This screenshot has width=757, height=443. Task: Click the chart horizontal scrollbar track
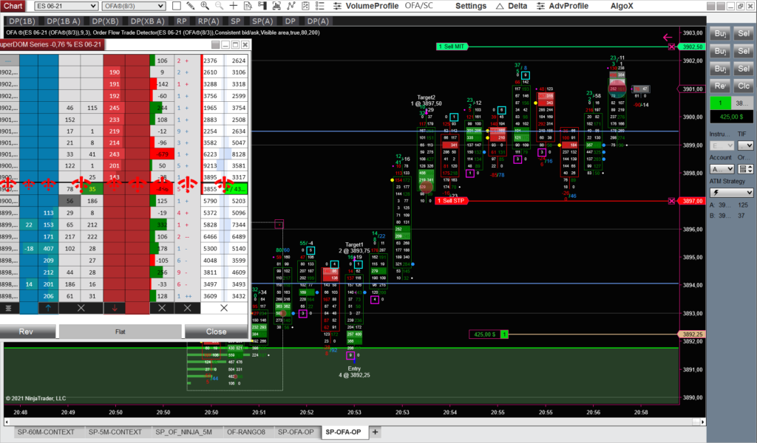pyautogui.click(x=354, y=422)
